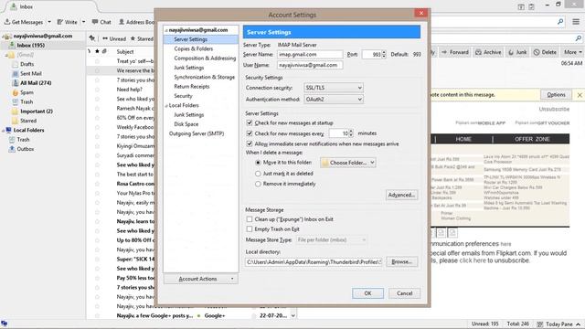Click Forward button in message header

(455, 52)
